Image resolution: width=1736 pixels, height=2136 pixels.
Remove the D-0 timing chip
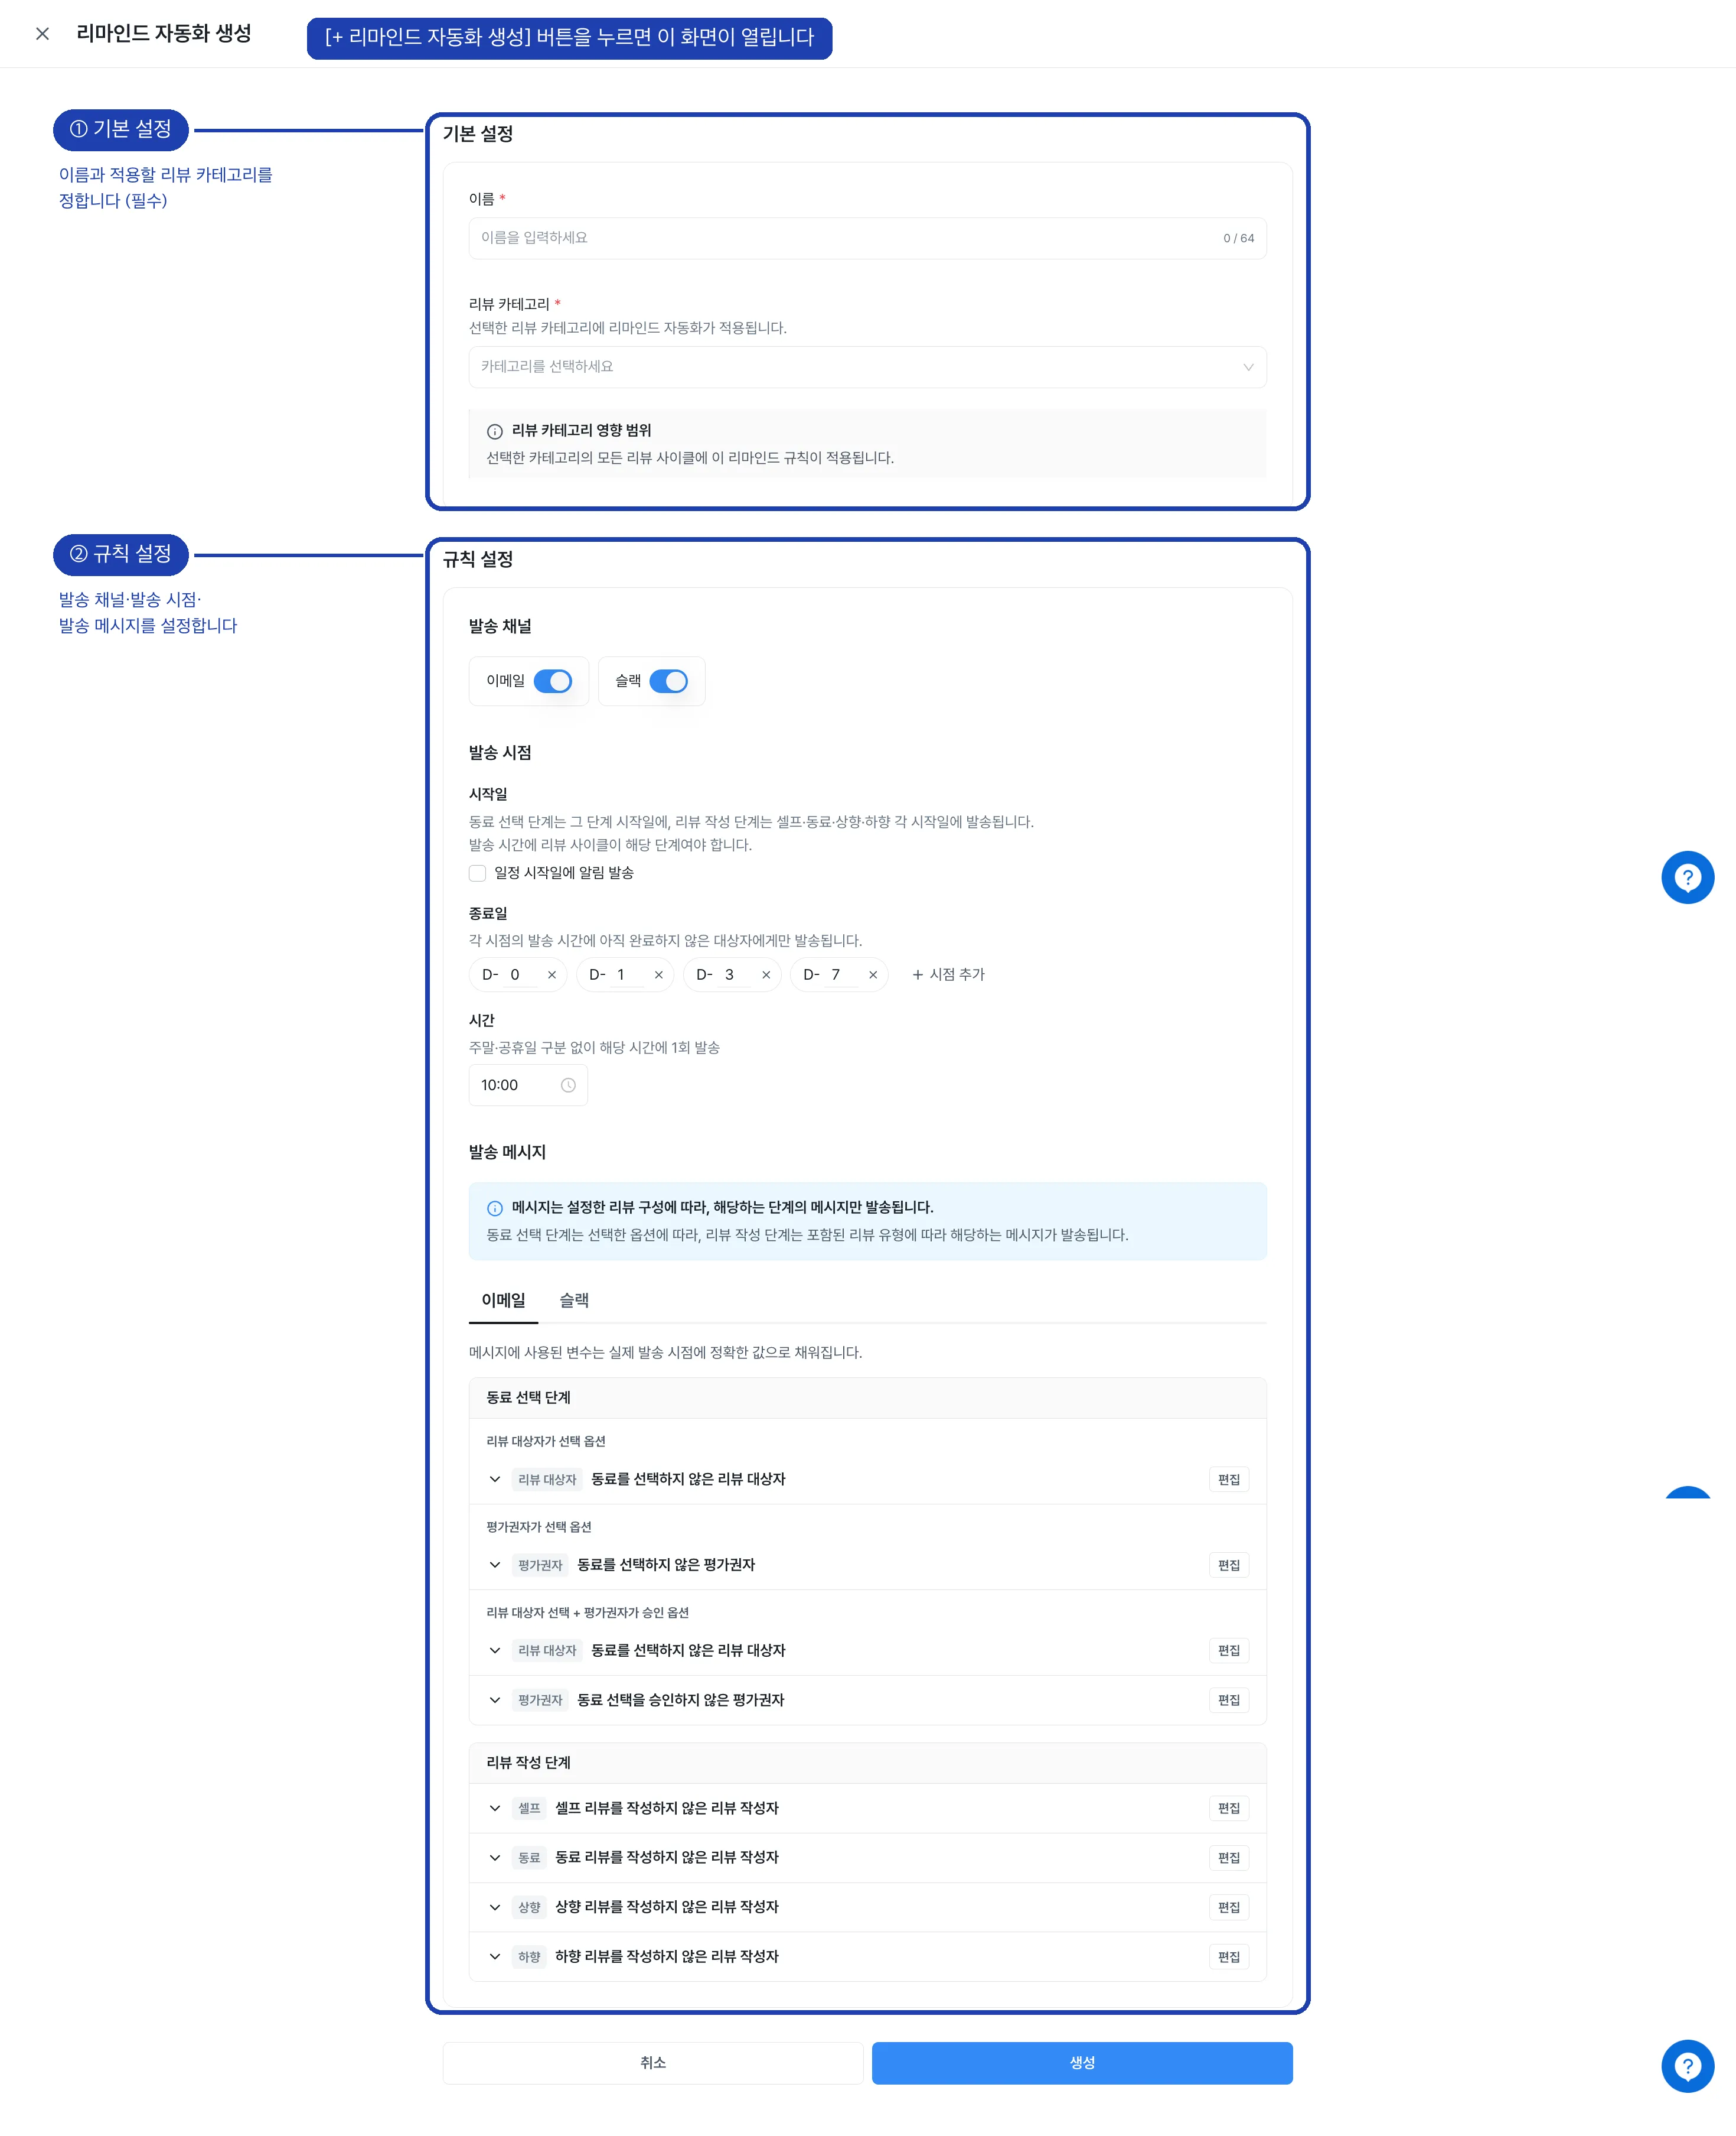552,974
